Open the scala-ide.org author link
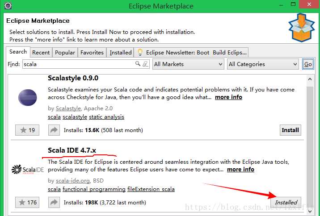The image size is (320, 216). pyautogui.click(x=73, y=181)
